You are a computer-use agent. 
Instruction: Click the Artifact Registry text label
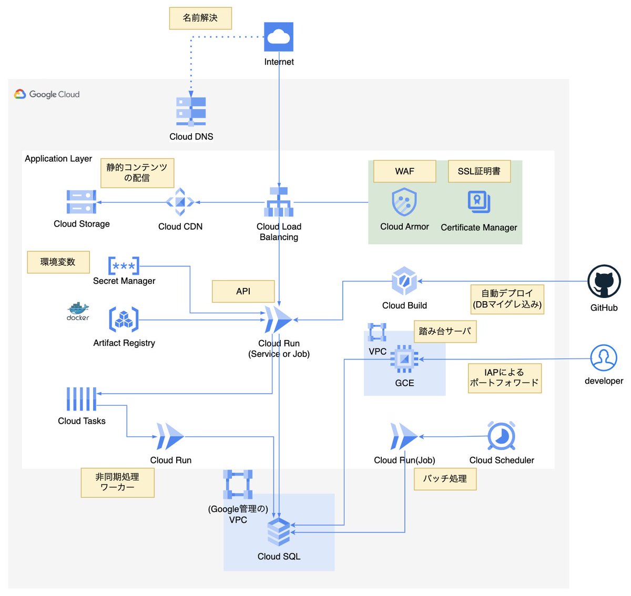124,343
